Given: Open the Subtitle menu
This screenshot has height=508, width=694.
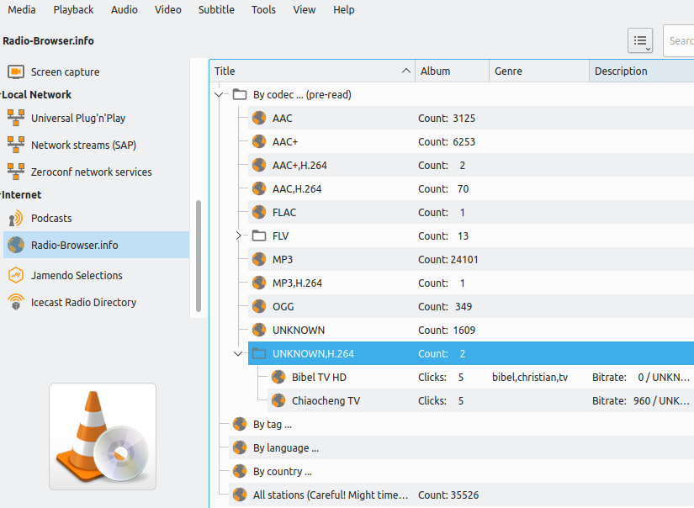Looking at the screenshot, I should (x=216, y=10).
